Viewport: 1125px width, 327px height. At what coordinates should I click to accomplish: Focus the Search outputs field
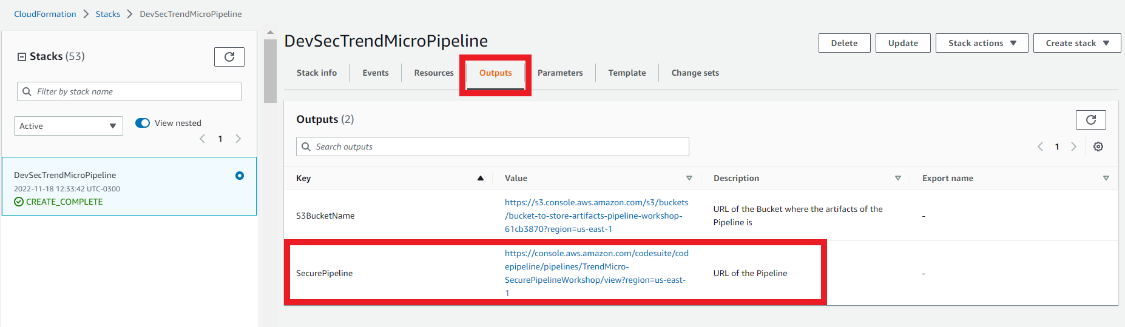click(x=493, y=147)
